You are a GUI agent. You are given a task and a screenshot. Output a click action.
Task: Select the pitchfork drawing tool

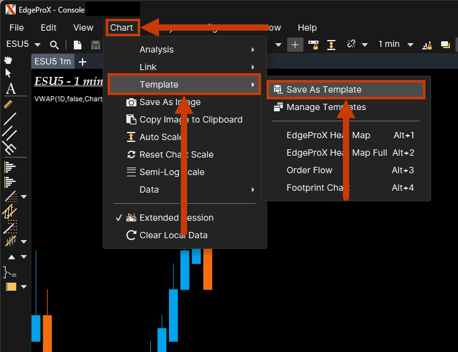tap(9, 148)
